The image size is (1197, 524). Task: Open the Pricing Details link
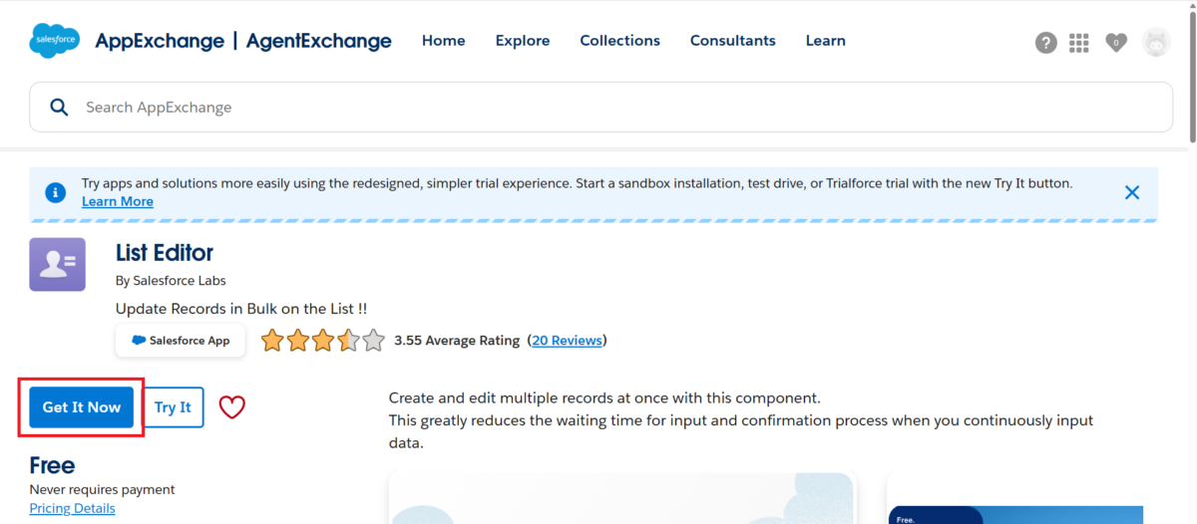coord(72,508)
